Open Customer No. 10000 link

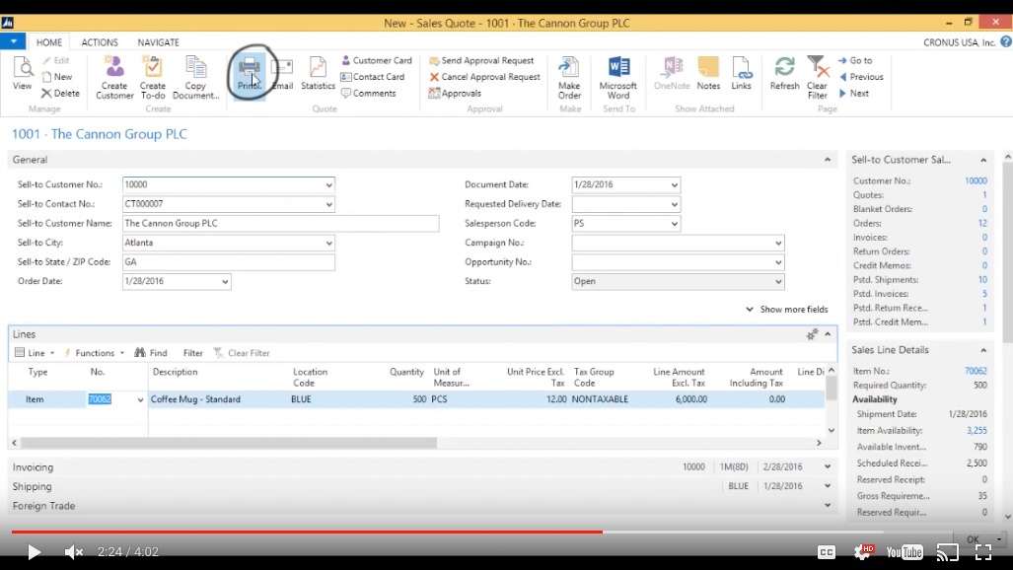point(976,180)
